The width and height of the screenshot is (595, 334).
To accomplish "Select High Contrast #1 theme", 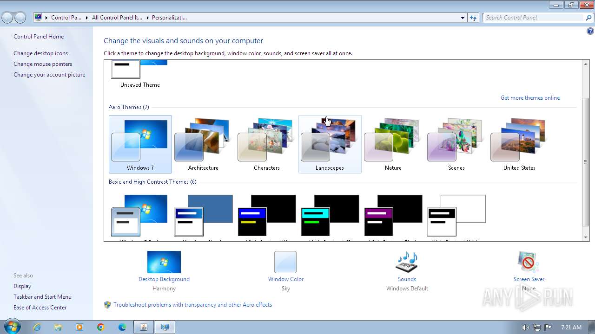I will [x=266, y=217].
